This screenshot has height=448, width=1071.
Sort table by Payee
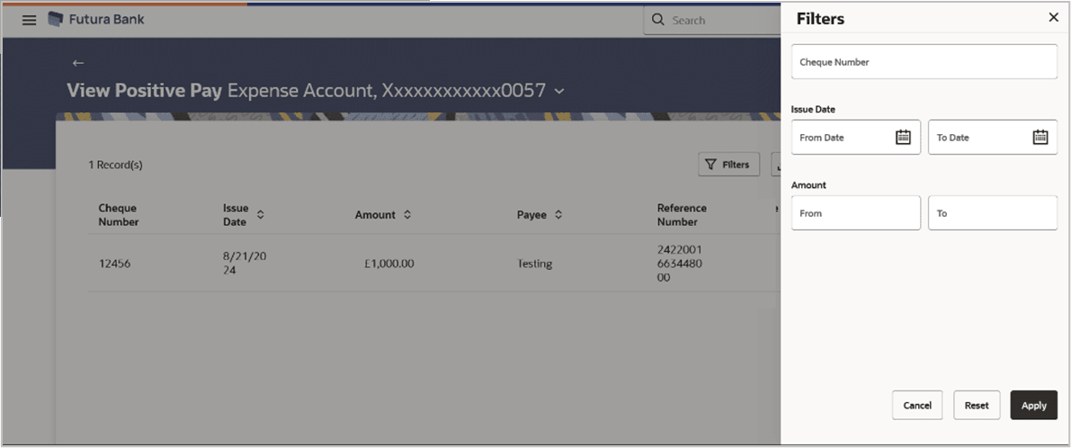coord(558,214)
